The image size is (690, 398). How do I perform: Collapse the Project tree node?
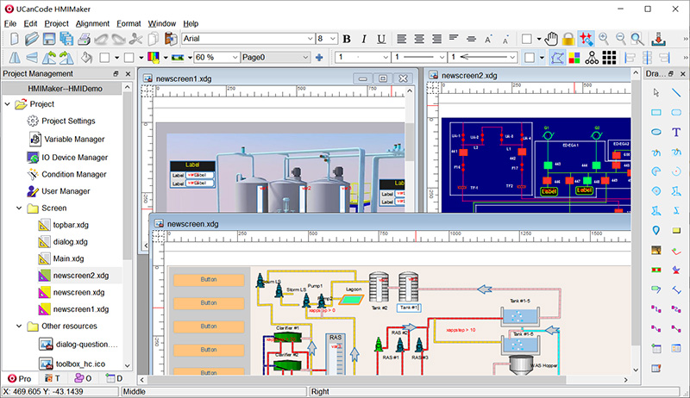pos(8,104)
